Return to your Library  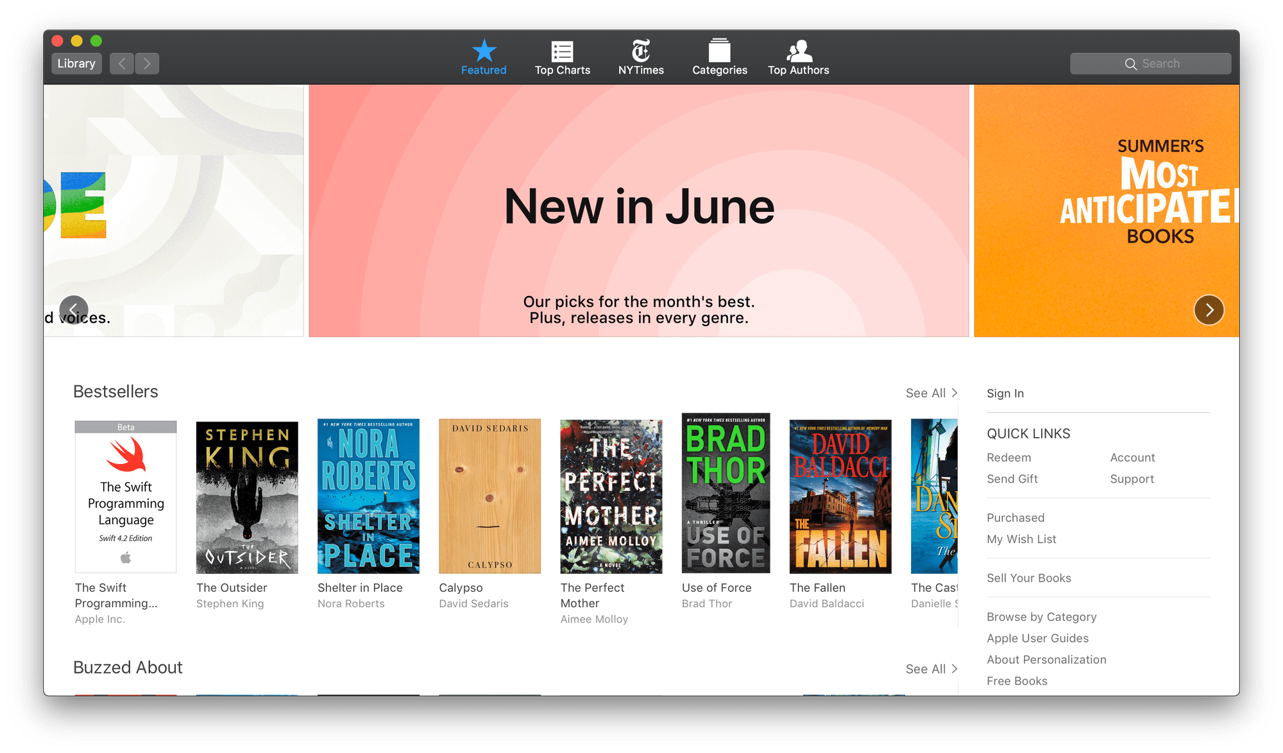76,63
